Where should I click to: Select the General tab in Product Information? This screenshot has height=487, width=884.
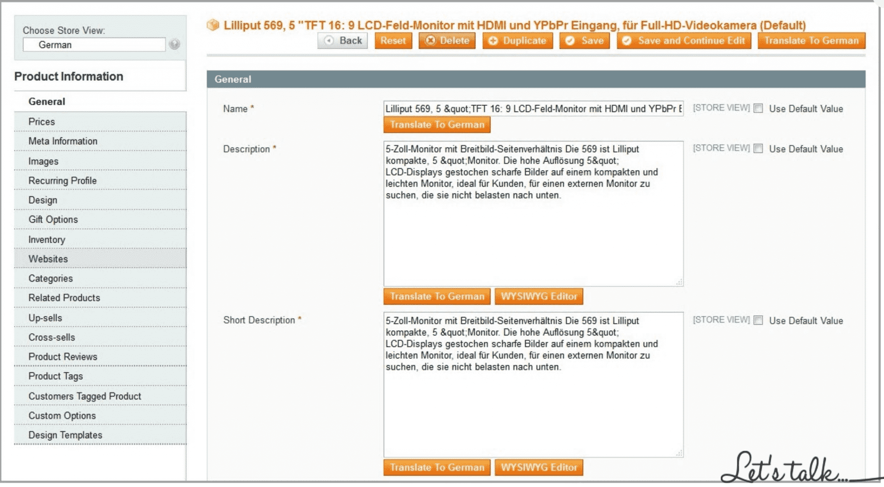[43, 101]
